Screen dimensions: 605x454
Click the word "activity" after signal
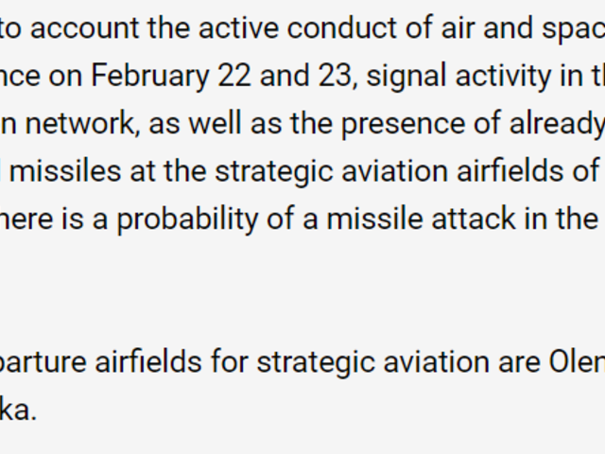tap(503, 77)
